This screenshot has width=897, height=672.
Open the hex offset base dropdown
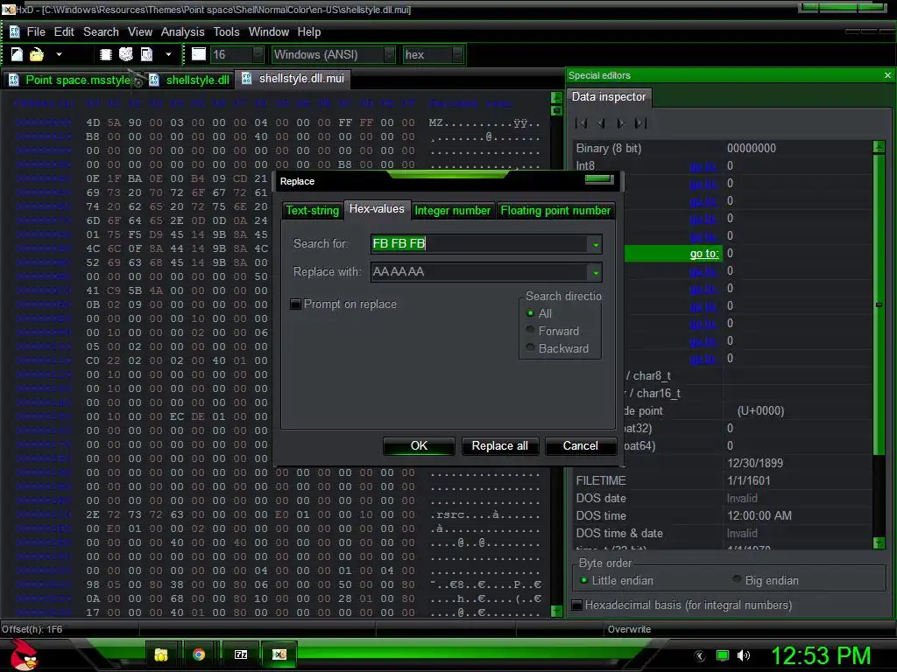point(457,54)
